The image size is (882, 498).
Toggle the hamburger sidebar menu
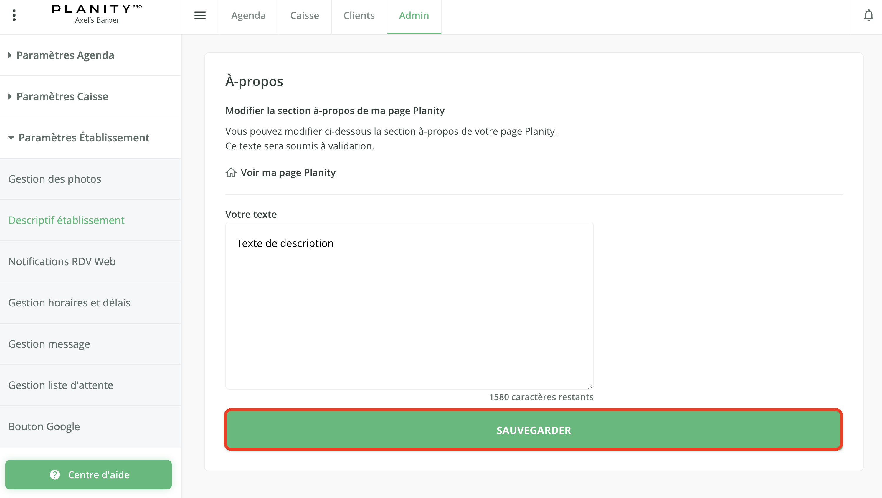click(x=200, y=15)
